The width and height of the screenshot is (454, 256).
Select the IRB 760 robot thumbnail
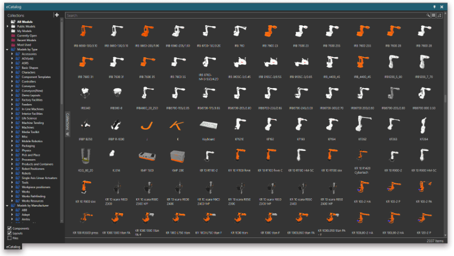240,31
